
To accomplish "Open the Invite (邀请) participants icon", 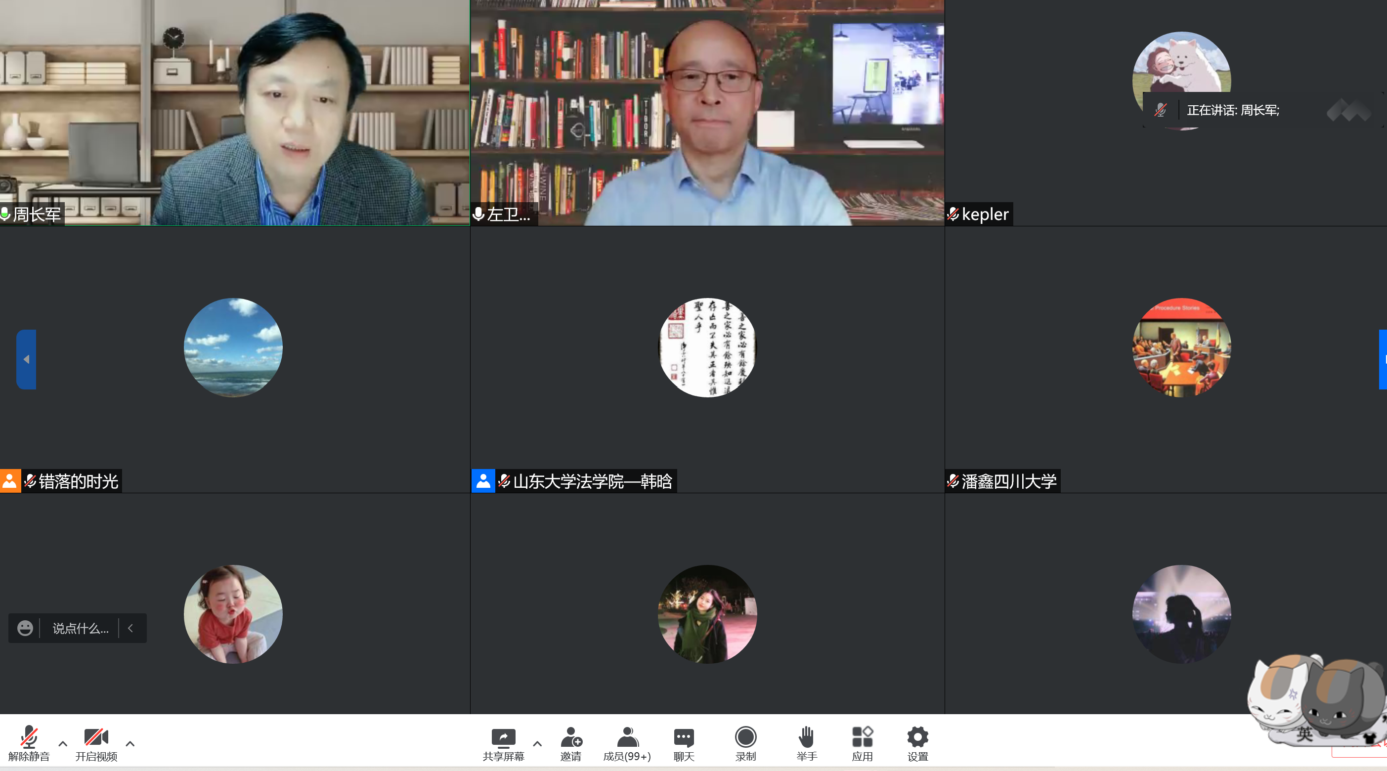I will [x=571, y=737].
